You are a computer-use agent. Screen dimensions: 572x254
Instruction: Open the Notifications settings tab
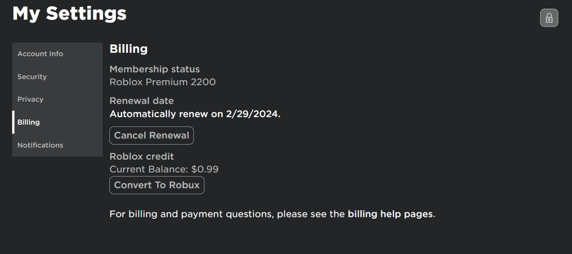(x=40, y=145)
